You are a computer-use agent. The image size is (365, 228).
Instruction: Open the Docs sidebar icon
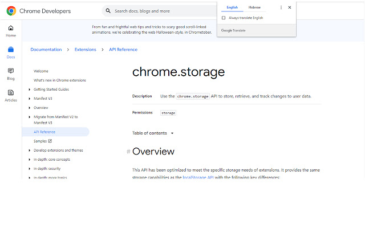pos(11,50)
